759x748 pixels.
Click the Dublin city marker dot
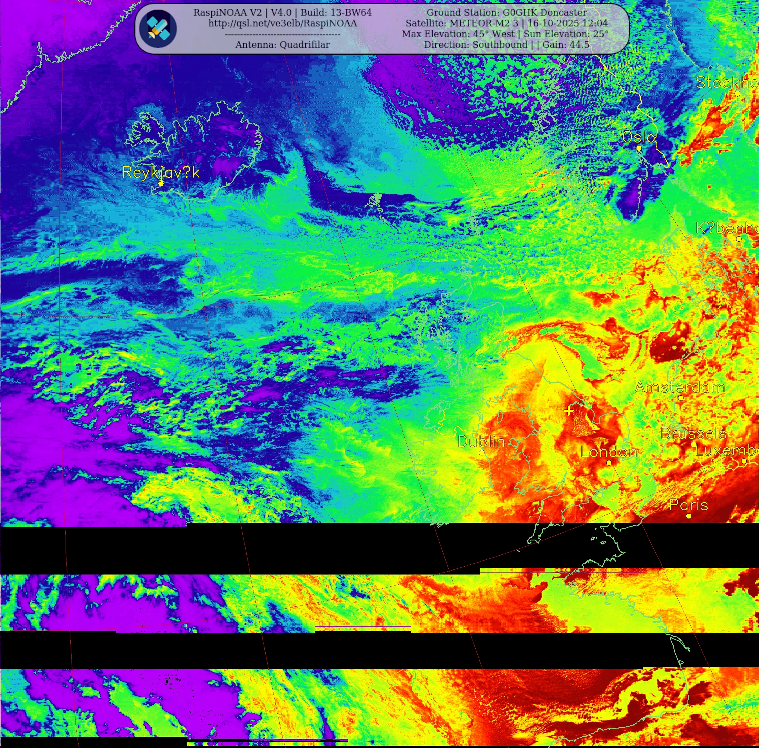tap(482, 453)
